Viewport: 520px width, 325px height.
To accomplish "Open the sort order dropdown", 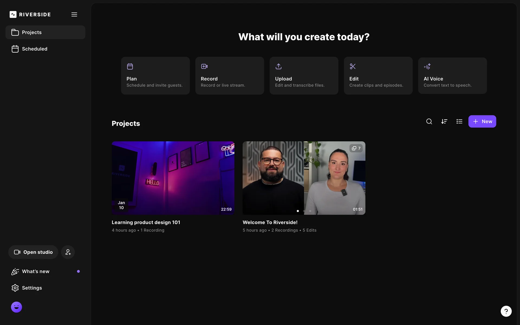I will pos(444,121).
